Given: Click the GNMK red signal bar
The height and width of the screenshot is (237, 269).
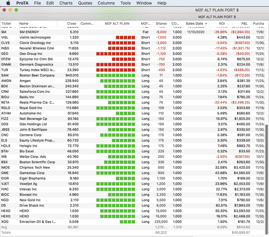Looking at the screenshot, I should click(x=116, y=65).
